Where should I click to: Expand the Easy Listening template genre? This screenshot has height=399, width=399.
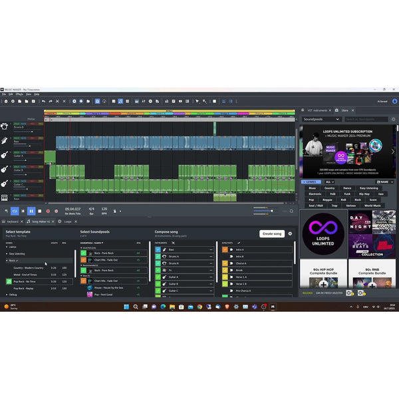[7, 254]
